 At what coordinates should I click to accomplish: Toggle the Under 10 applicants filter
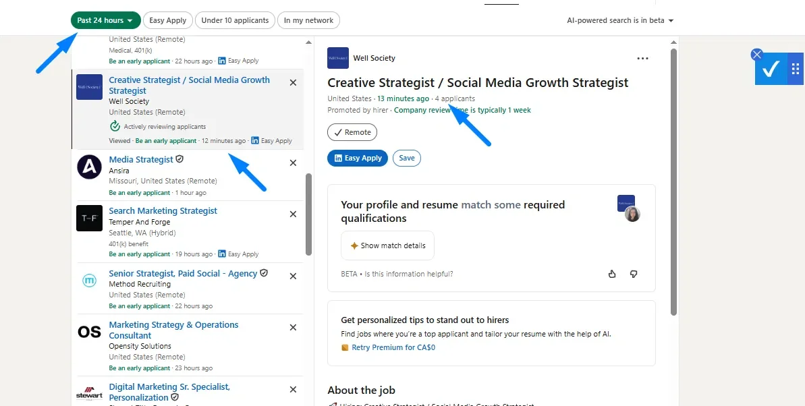(235, 20)
